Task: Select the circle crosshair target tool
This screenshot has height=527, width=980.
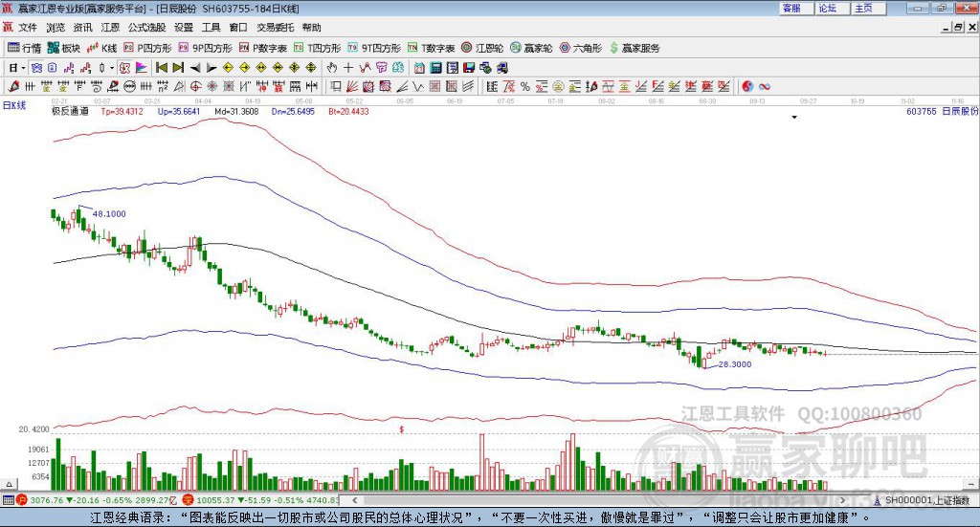Action: point(195,86)
